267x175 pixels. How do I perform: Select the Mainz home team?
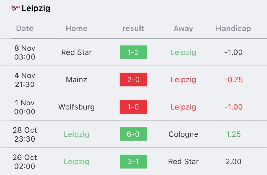tap(76, 79)
